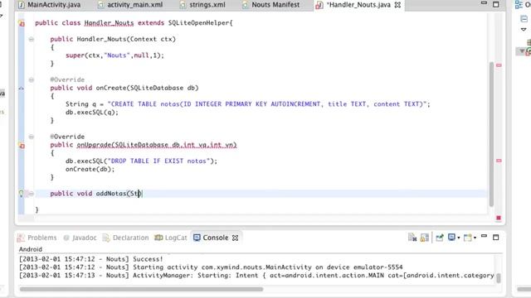Click the error marker beside class declaration
The image size is (531, 298).
click(22, 23)
